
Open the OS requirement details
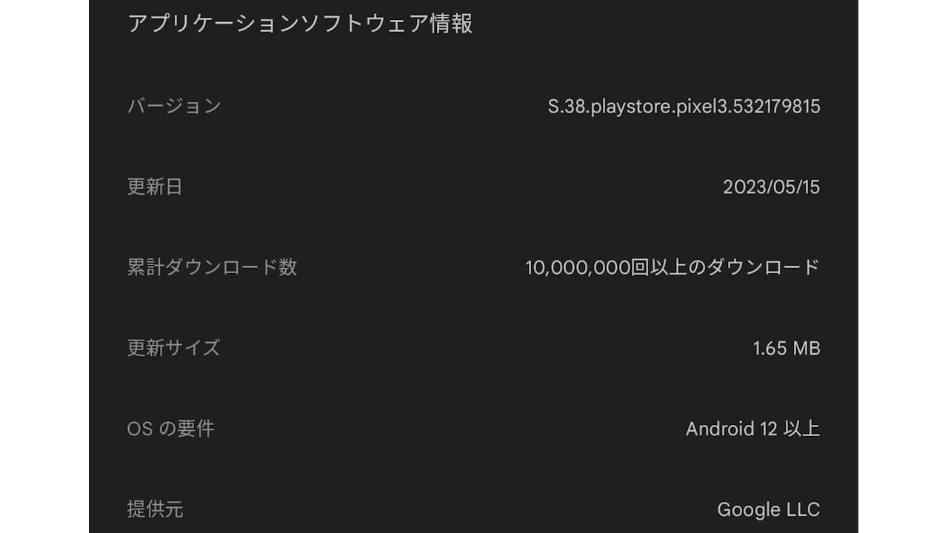coord(474,429)
